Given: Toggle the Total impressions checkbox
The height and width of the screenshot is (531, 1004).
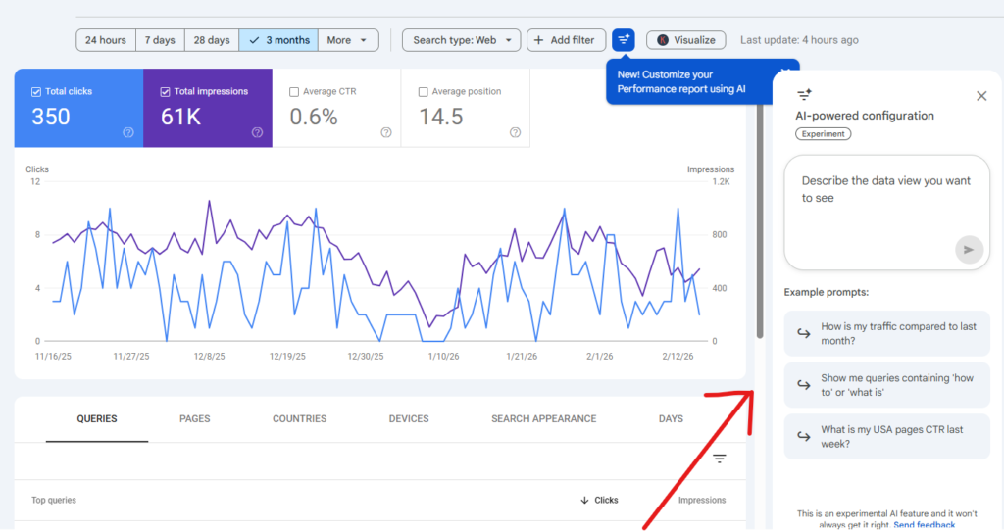Looking at the screenshot, I should (165, 92).
